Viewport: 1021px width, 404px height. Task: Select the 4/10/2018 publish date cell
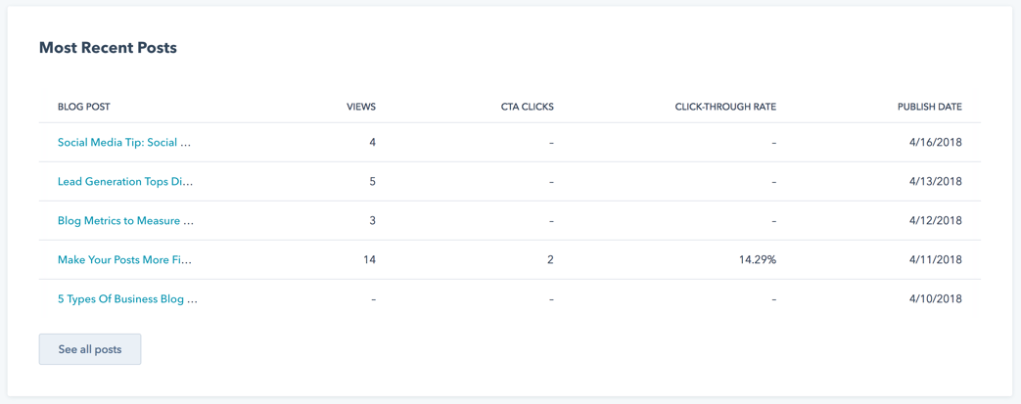pyautogui.click(x=938, y=299)
